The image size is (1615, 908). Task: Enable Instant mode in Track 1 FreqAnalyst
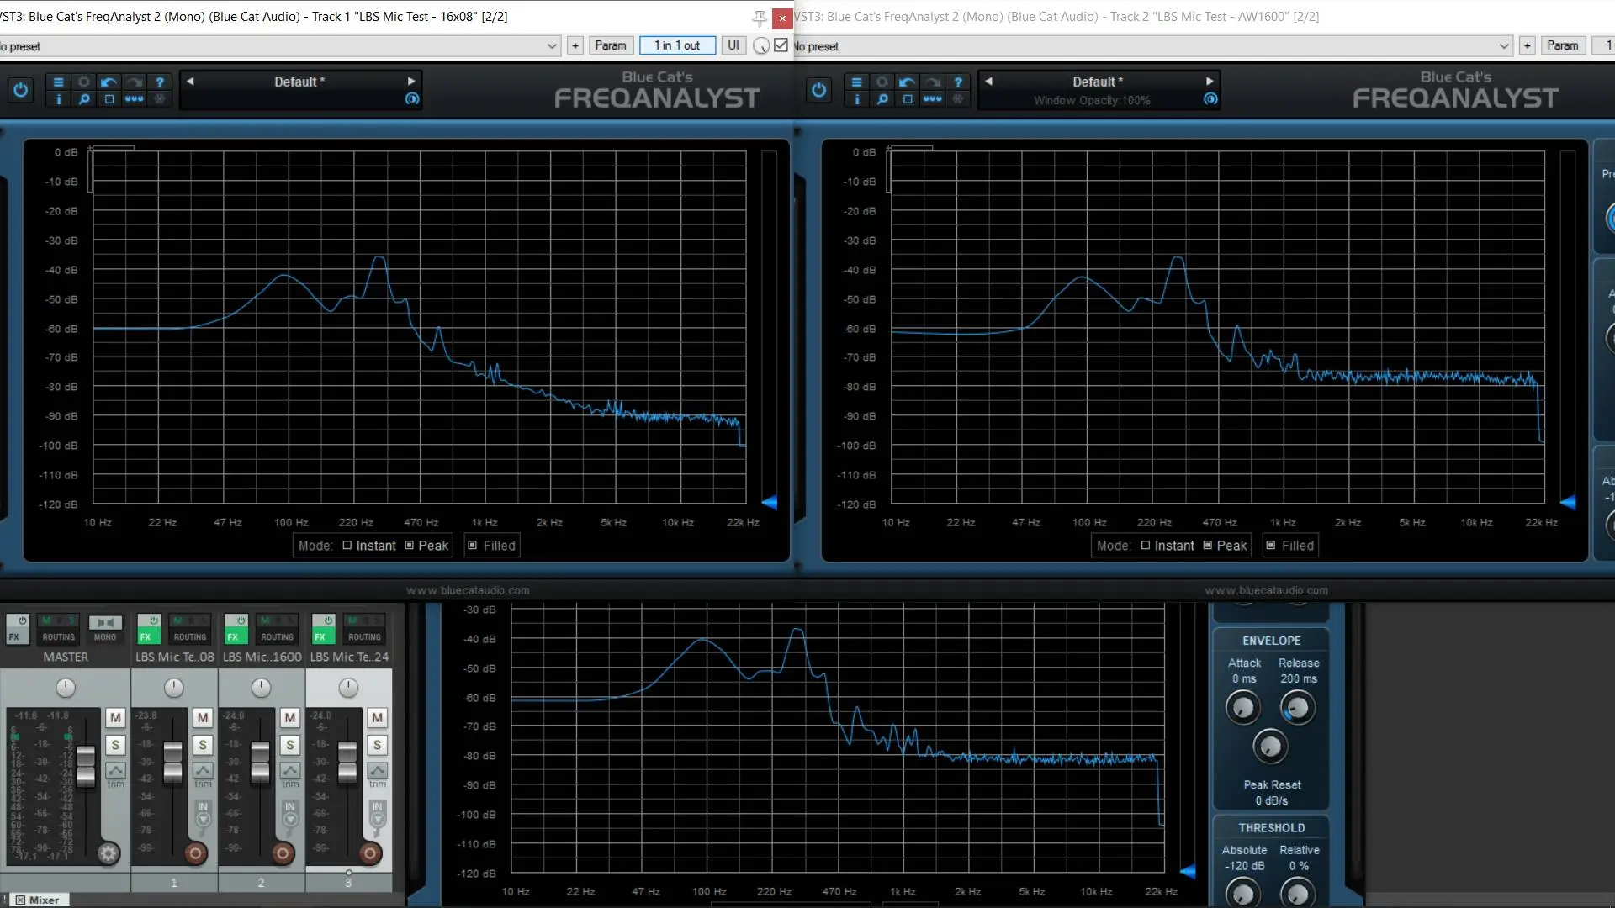[x=368, y=546]
